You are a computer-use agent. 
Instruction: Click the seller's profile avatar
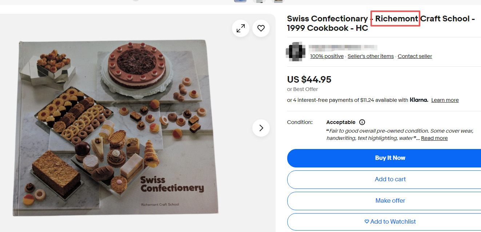pos(296,51)
